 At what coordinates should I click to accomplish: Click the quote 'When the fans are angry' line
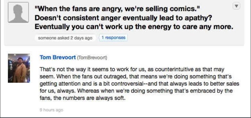coord(118,9)
